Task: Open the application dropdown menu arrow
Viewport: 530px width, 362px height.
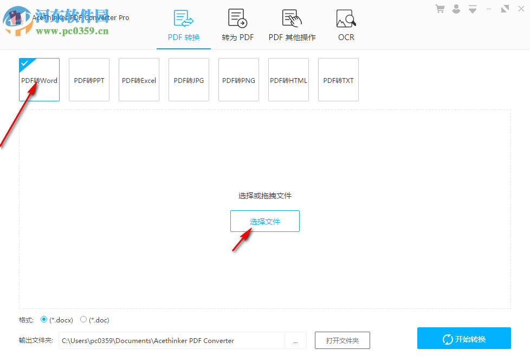Action: [472, 9]
